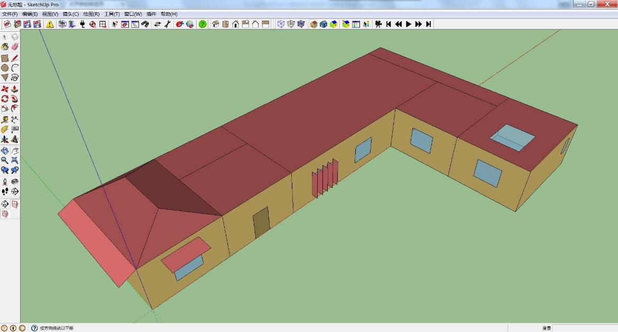Select the red pencil Line tool
Image resolution: width=618 pixels, height=332 pixels.
point(15,58)
